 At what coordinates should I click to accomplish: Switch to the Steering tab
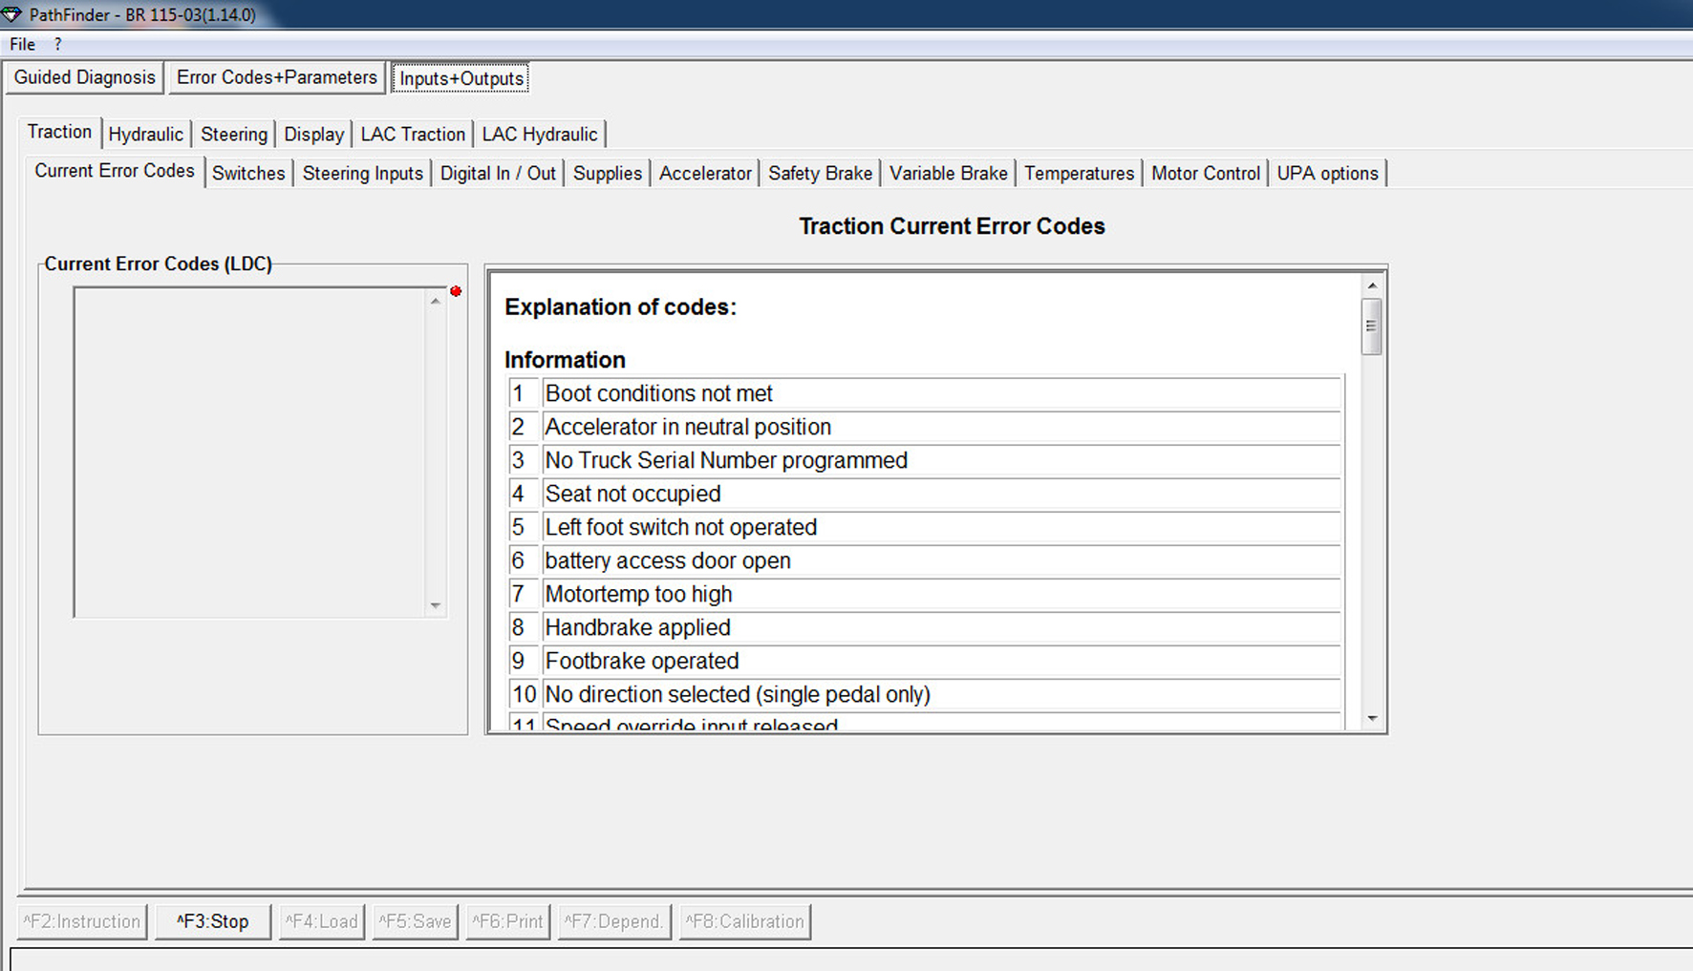[233, 135]
